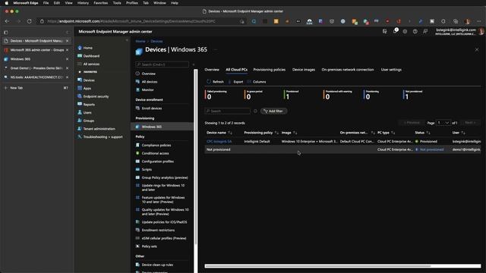Open Conditional access

(155, 153)
